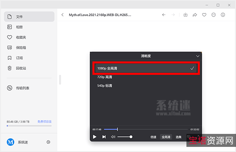The width and height of the screenshot is (236, 152).
Task: Skip to the next video
Action: click(x=104, y=137)
